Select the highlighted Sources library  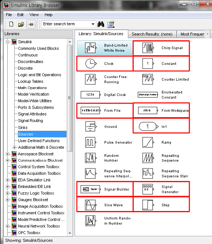(42, 134)
